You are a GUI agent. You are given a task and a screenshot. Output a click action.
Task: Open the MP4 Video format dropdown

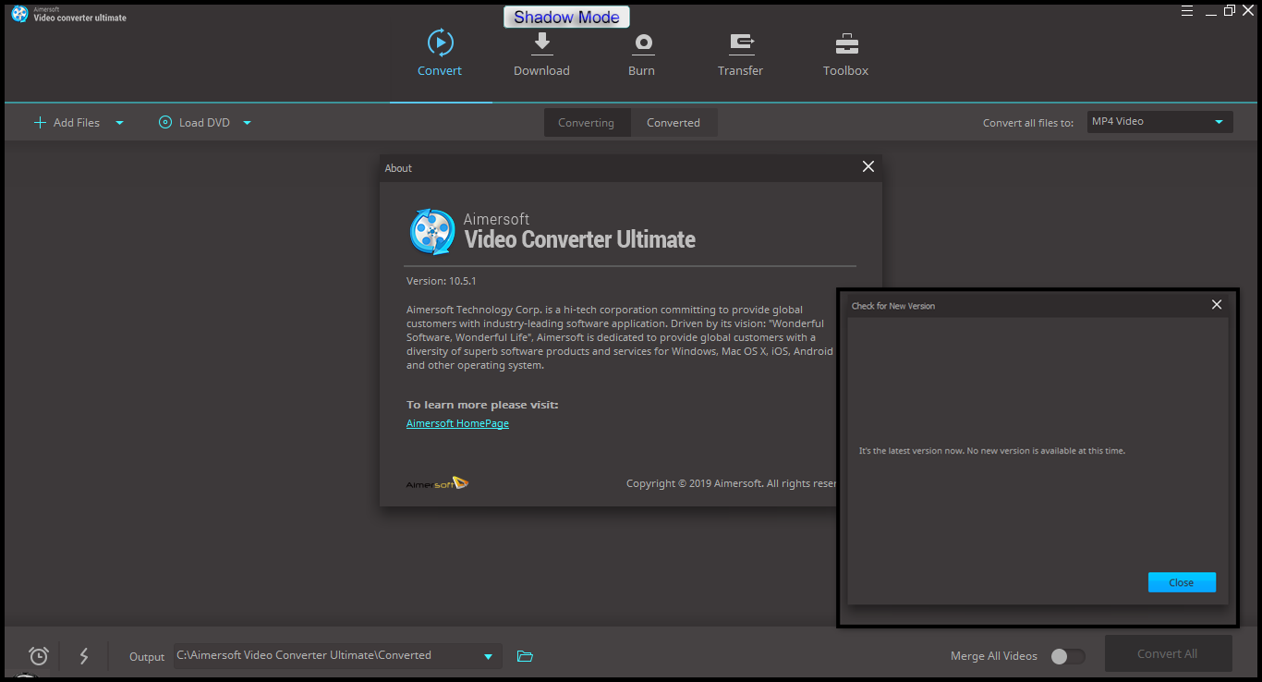pos(1159,122)
